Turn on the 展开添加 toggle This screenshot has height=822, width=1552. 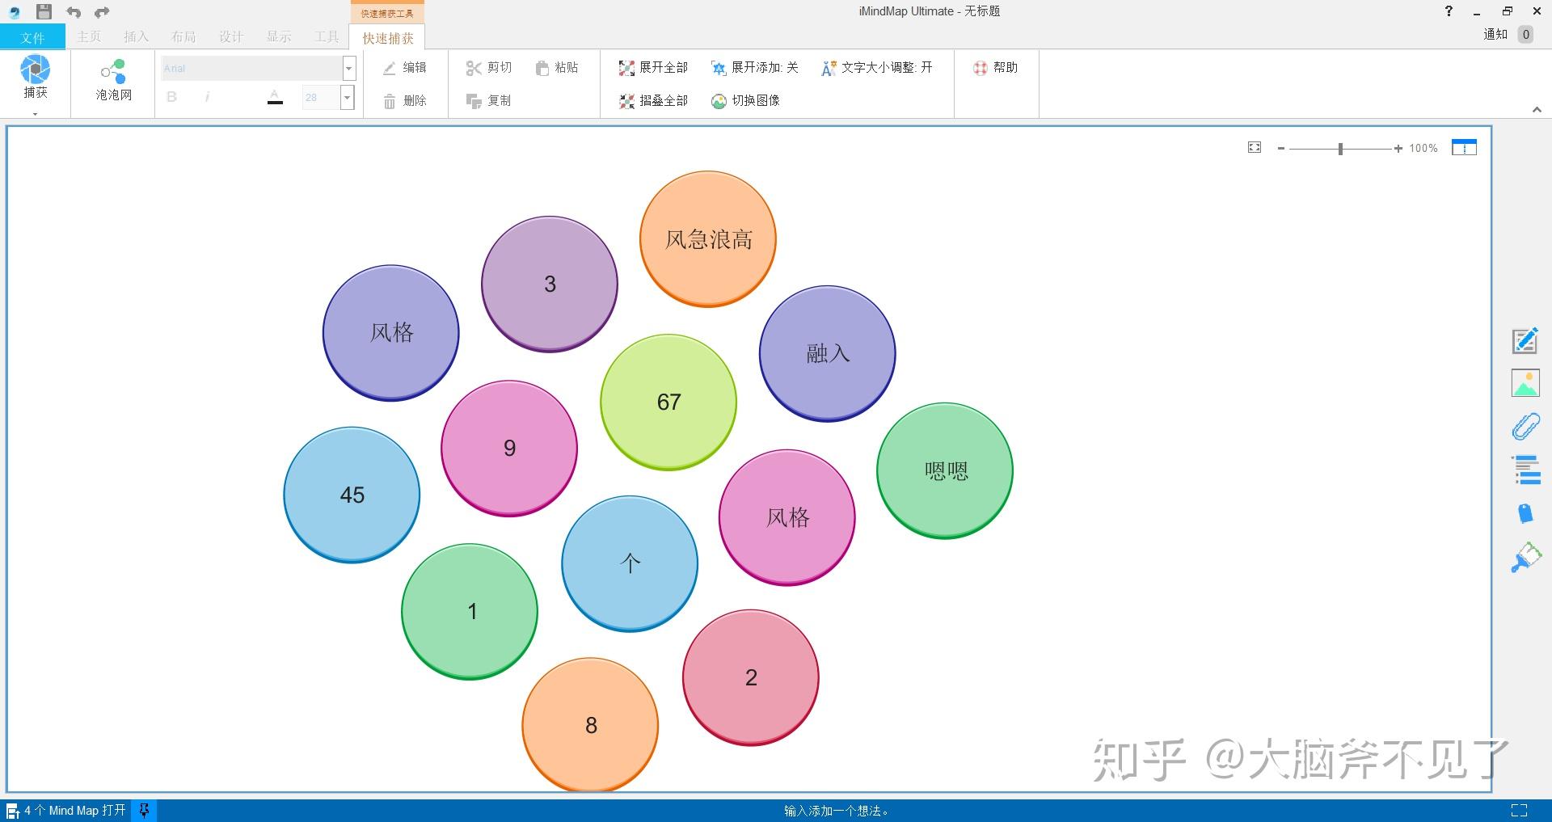[754, 67]
